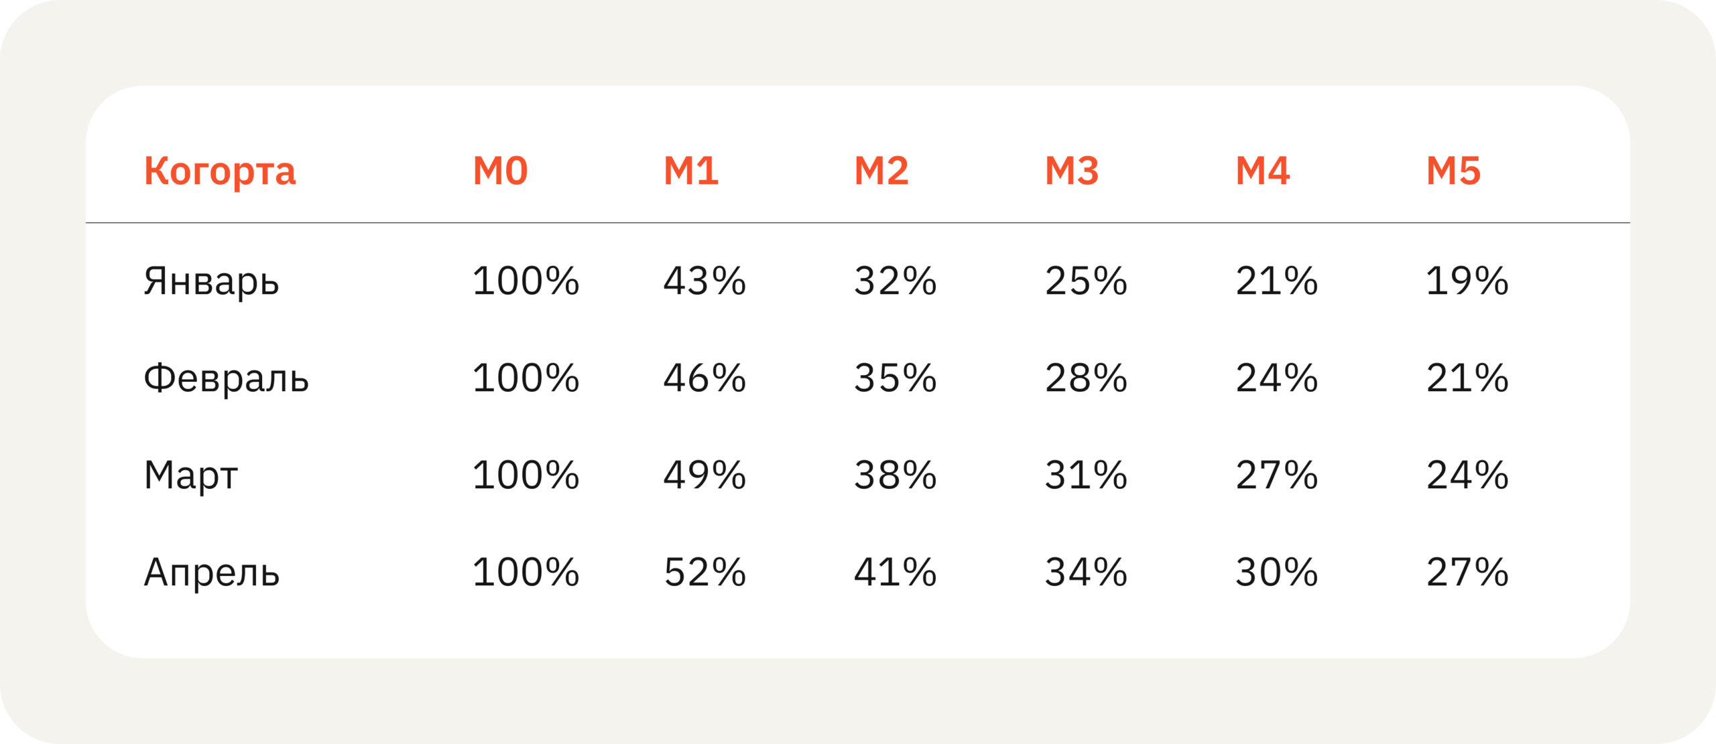
Task: Click the 38% value in Март row
Action: coord(896,475)
